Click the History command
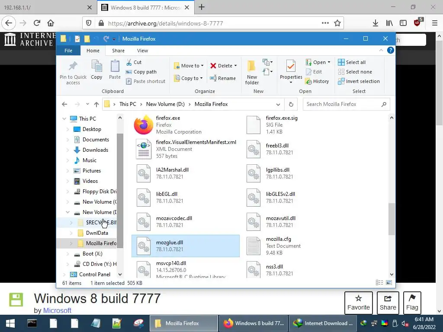Image resolution: width=443 pixels, height=332 pixels. coord(317,81)
